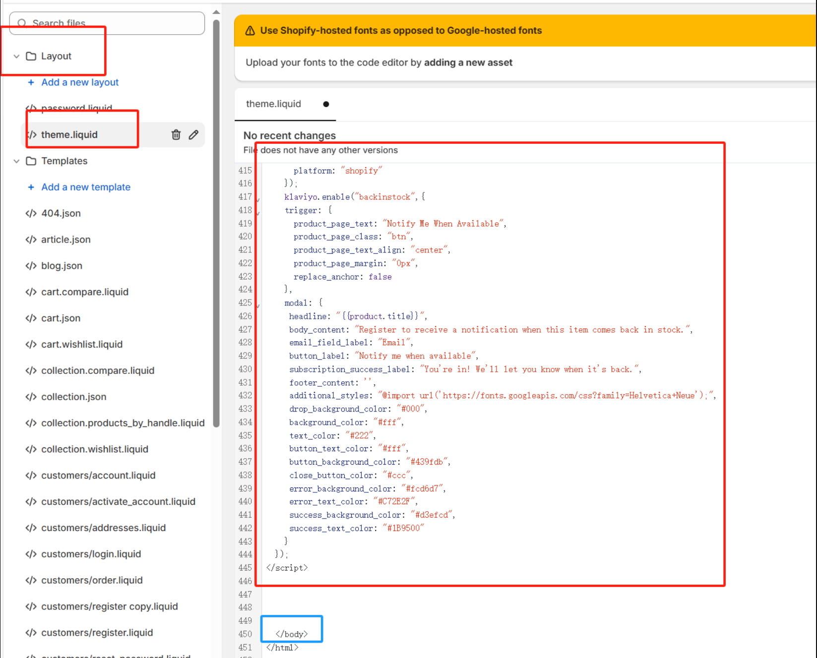Toggle code fold arrow on line 425

[258, 304]
